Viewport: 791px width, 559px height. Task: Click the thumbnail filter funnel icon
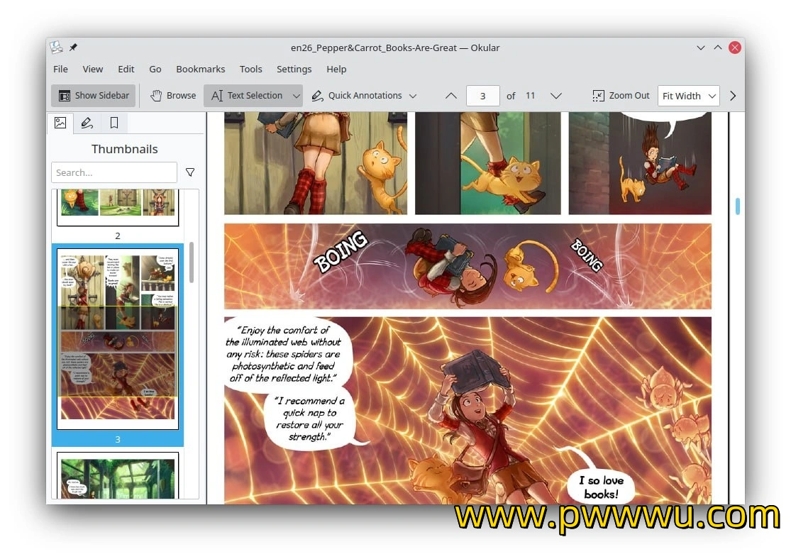[x=190, y=172]
